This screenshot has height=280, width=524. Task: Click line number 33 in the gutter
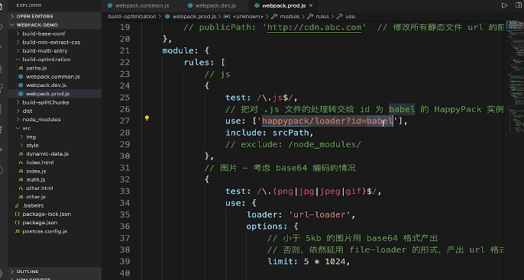click(125, 191)
